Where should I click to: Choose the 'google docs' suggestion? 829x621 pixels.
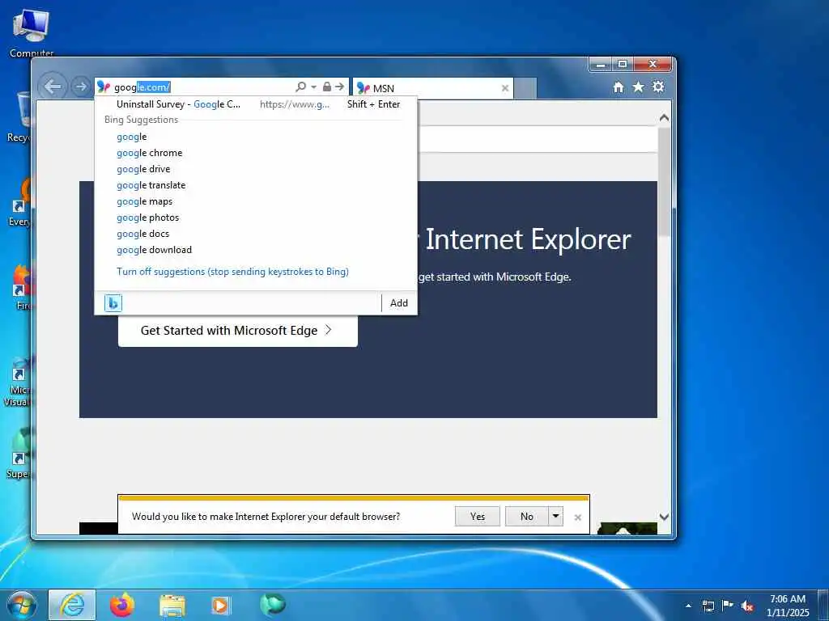coord(142,234)
